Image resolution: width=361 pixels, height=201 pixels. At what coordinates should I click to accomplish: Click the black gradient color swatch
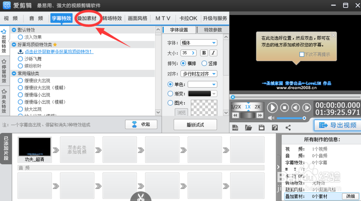click(199, 94)
